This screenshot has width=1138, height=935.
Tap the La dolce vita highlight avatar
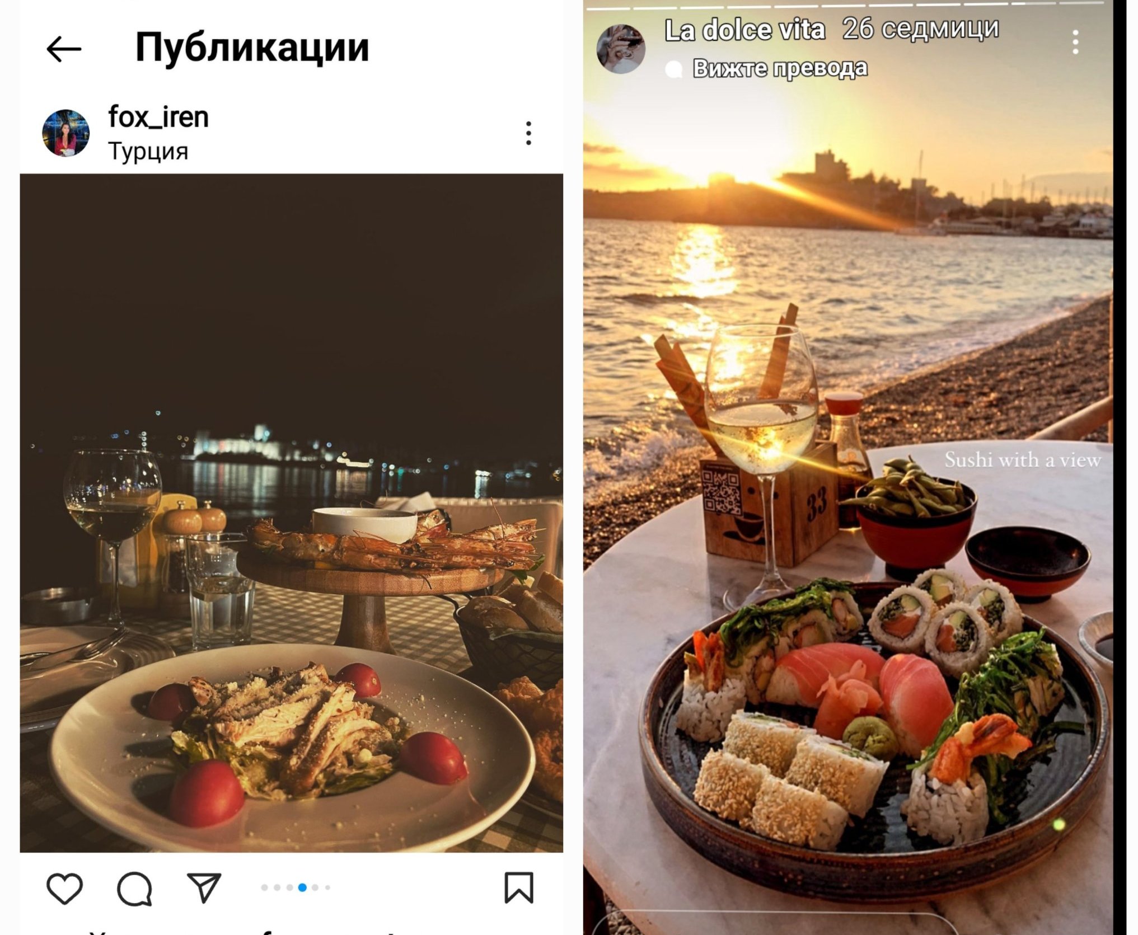pos(621,49)
